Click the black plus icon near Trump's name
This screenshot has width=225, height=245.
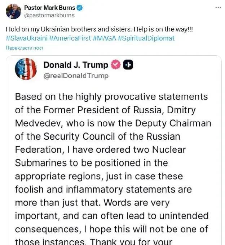pos(128,65)
